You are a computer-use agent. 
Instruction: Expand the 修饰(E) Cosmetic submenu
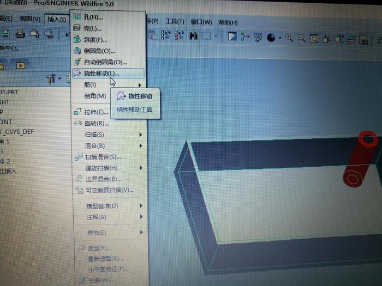[111, 233]
